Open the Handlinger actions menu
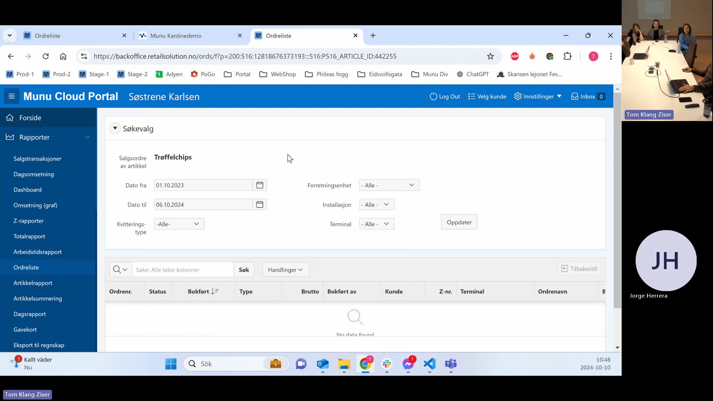The width and height of the screenshot is (713, 401). (286, 270)
